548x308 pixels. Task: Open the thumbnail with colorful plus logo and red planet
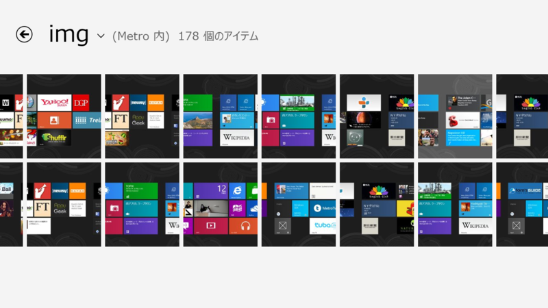click(377, 116)
